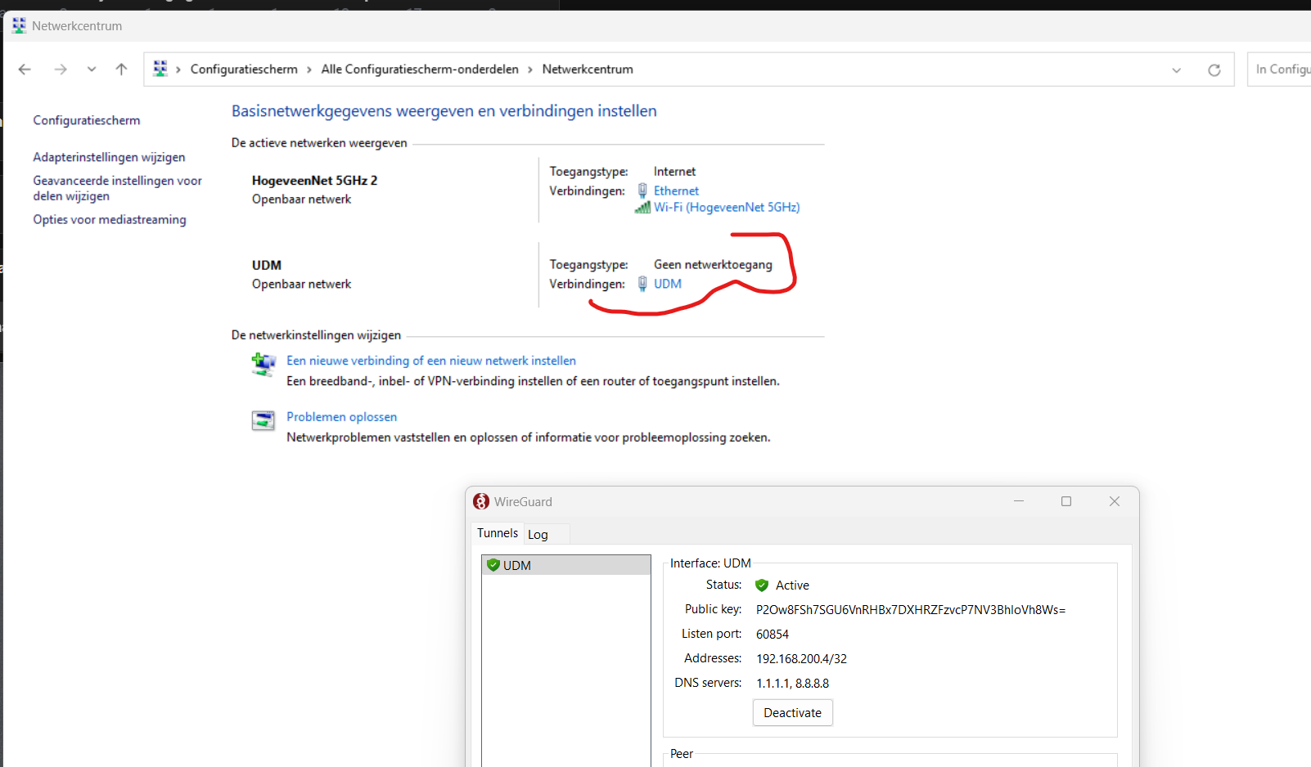Click the Forward navigation arrow
This screenshot has height=767, width=1311.
[x=61, y=70]
